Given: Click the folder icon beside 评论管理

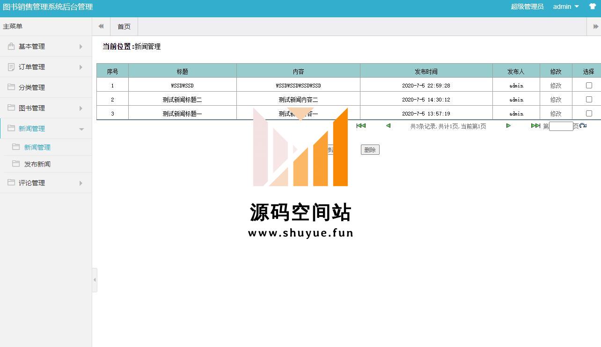Looking at the screenshot, I should click(11, 182).
